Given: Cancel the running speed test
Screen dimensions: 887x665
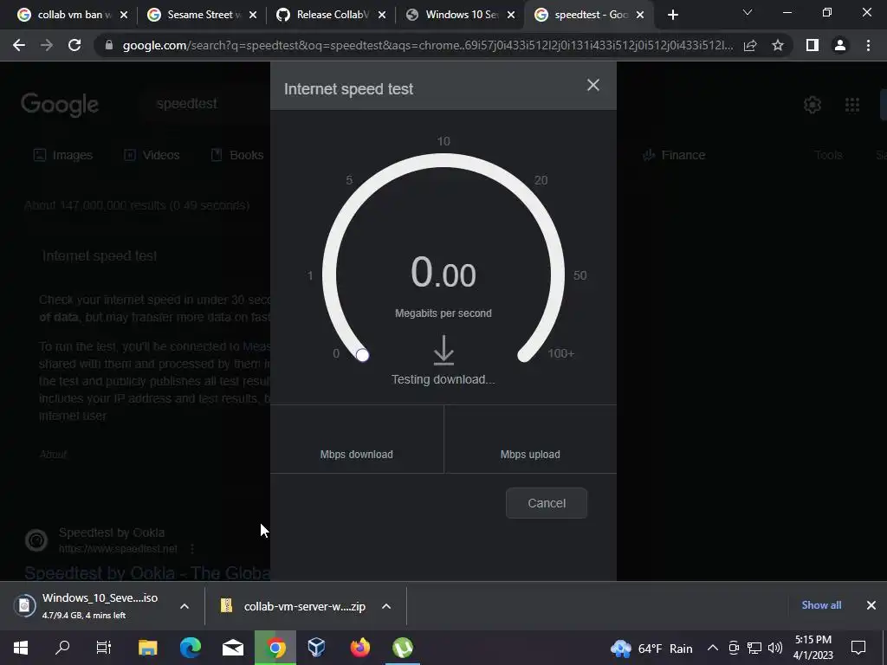Looking at the screenshot, I should [x=547, y=503].
